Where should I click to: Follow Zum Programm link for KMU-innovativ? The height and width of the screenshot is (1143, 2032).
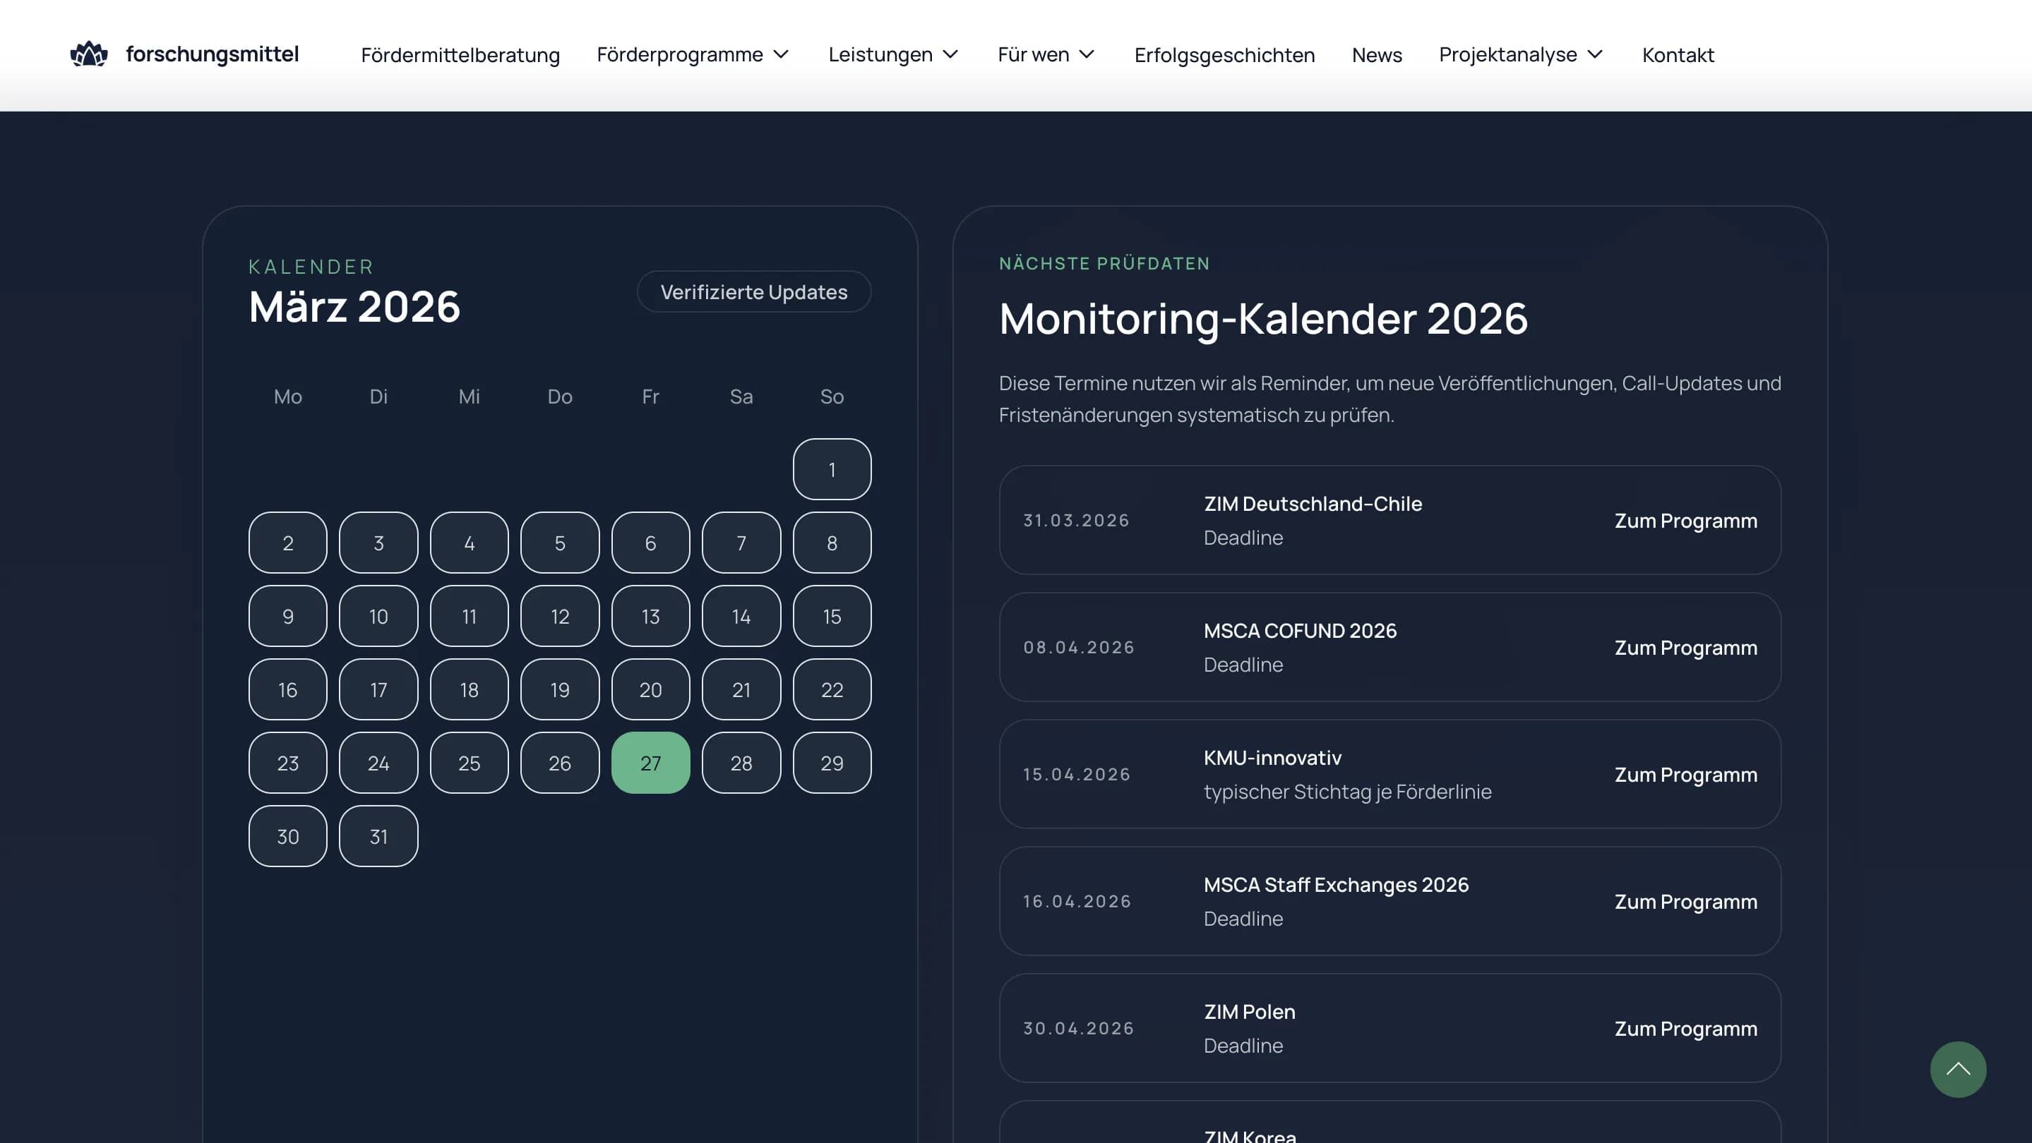1685,774
